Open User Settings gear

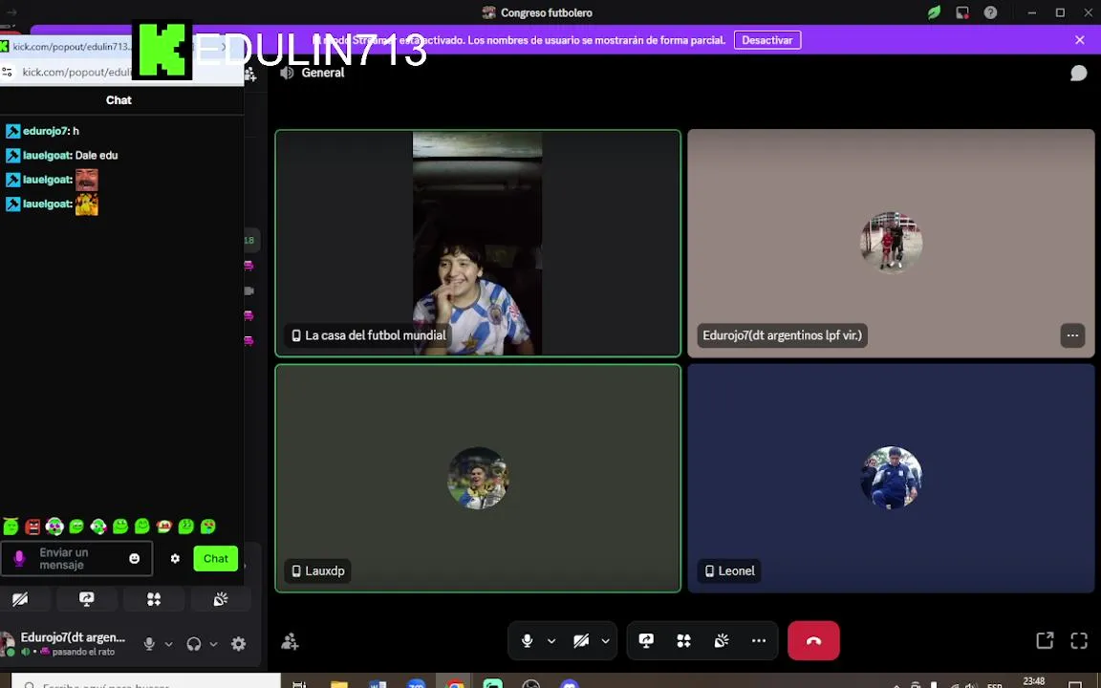pyautogui.click(x=239, y=644)
